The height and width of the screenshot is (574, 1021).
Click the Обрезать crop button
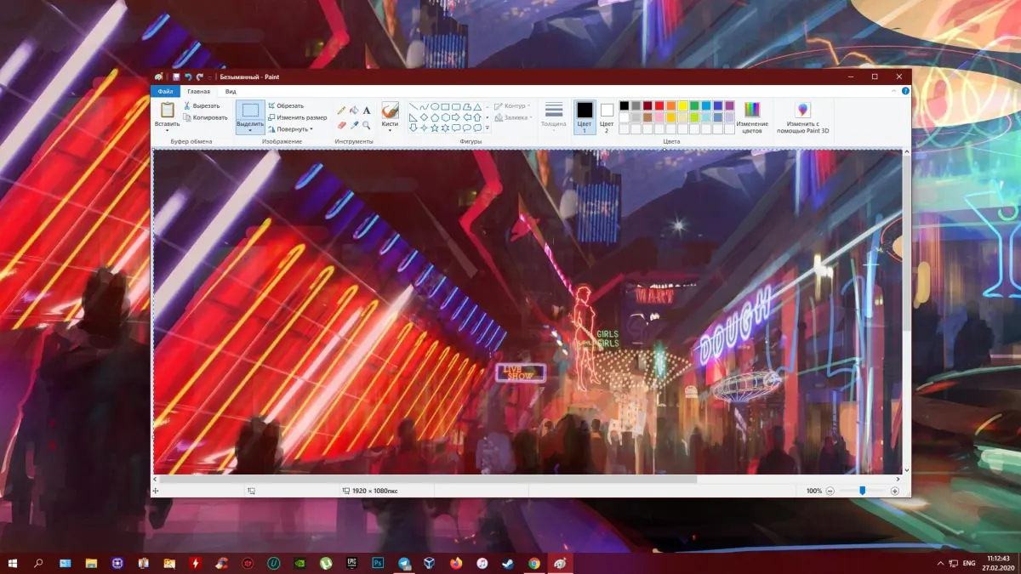[285, 105]
